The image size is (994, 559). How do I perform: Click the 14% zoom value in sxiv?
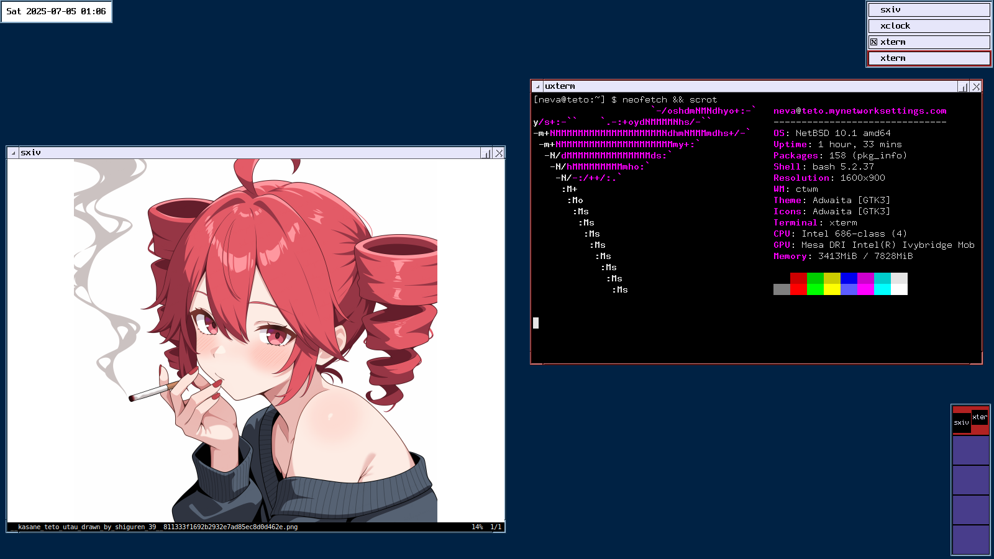(477, 527)
